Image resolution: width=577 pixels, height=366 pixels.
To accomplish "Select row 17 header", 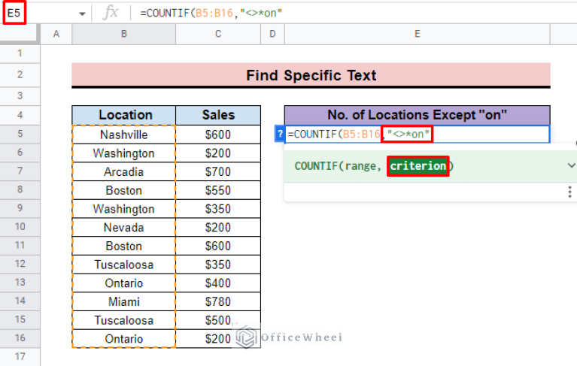I will coord(20,357).
